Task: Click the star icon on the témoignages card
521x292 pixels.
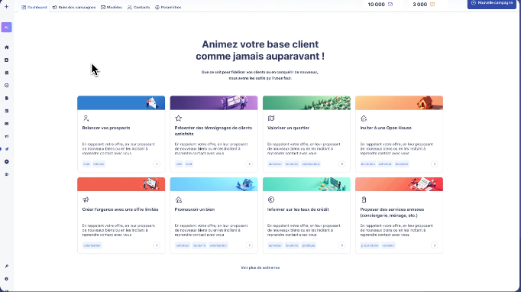Action: click(179, 118)
